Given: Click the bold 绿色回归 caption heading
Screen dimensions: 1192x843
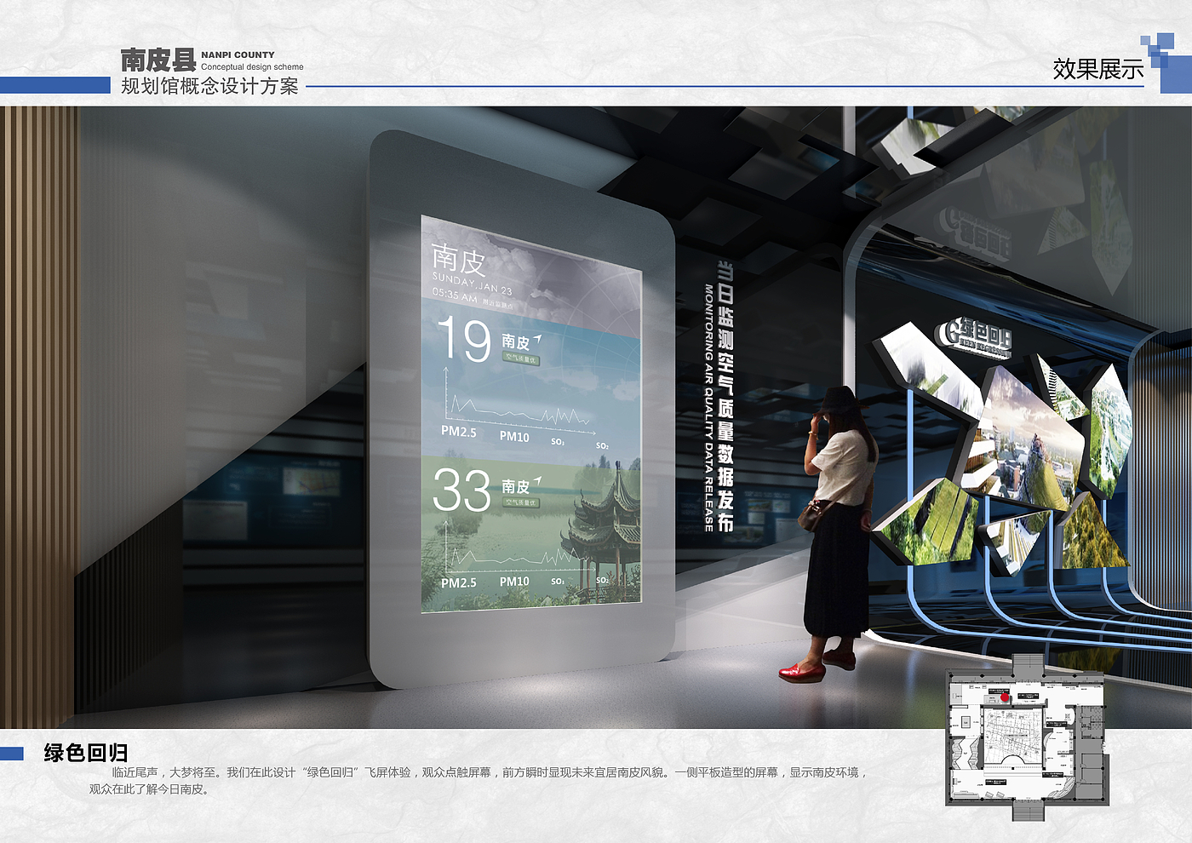Looking at the screenshot, I should [86, 753].
